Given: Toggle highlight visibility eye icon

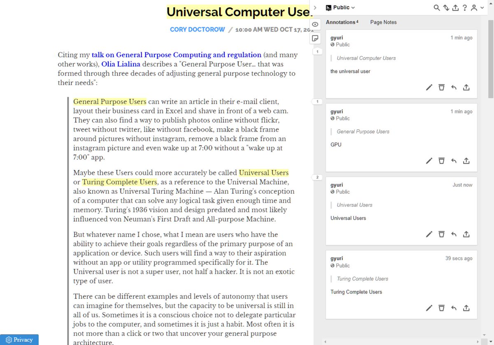Looking at the screenshot, I should tap(315, 25).
